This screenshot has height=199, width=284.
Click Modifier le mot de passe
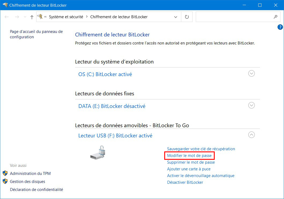coord(189,155)
